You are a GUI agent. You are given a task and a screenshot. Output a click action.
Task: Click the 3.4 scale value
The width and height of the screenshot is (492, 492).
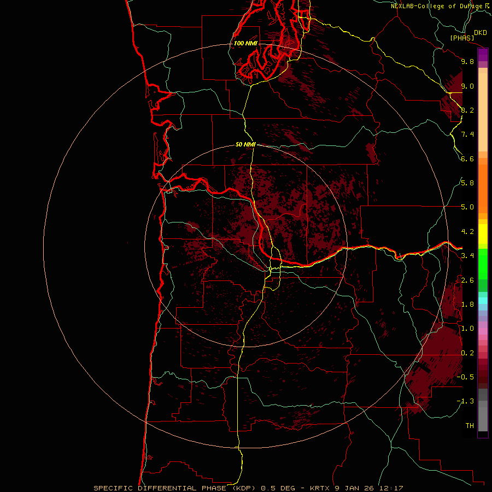click(467, 256)
